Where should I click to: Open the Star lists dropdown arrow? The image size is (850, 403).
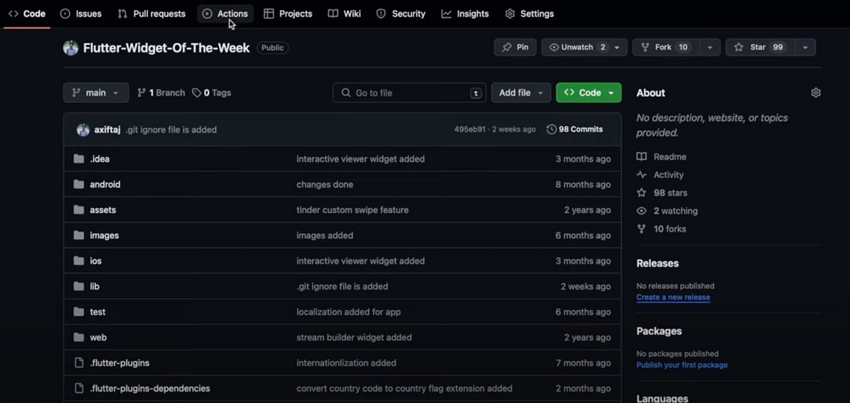806,47
